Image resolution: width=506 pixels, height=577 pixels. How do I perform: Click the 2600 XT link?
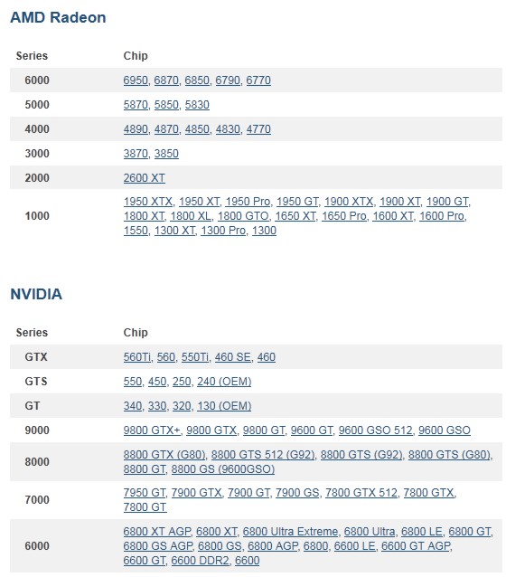(x=145, y=178)
